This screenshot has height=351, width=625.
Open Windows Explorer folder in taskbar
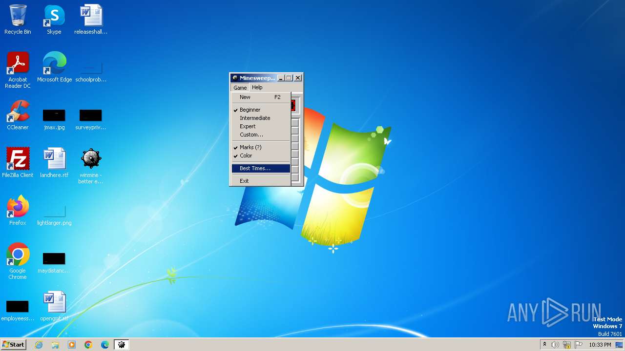click(55, 345)
